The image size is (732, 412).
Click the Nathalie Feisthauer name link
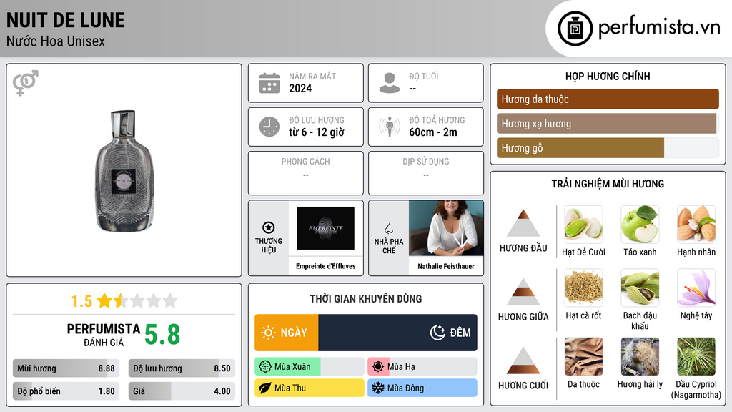coord(446,266)
